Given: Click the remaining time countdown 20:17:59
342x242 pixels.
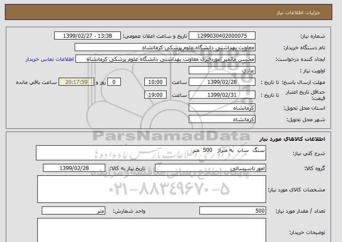Looking at the screenshot, I should 76,82.
